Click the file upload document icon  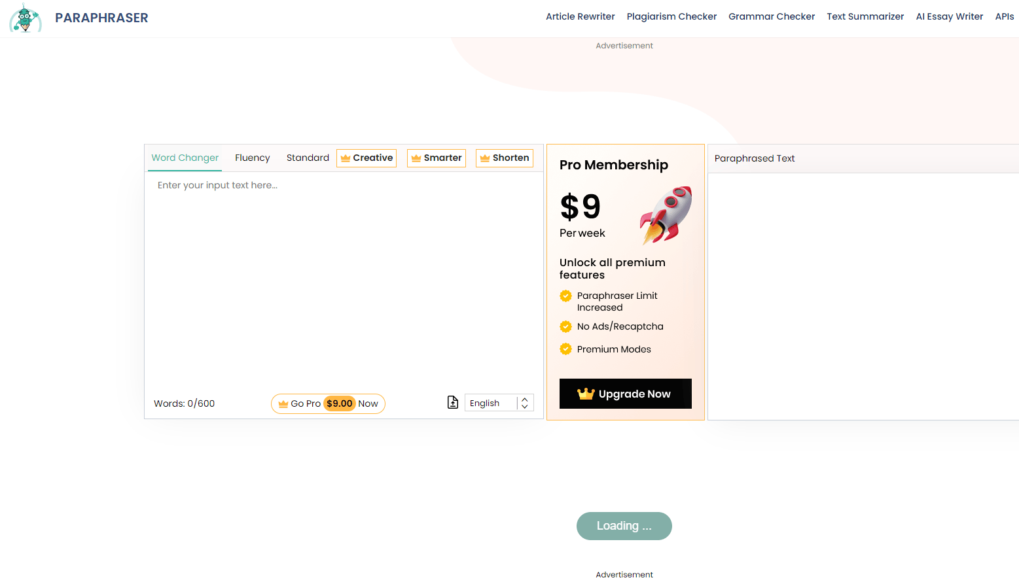click(x=452, y=402)
